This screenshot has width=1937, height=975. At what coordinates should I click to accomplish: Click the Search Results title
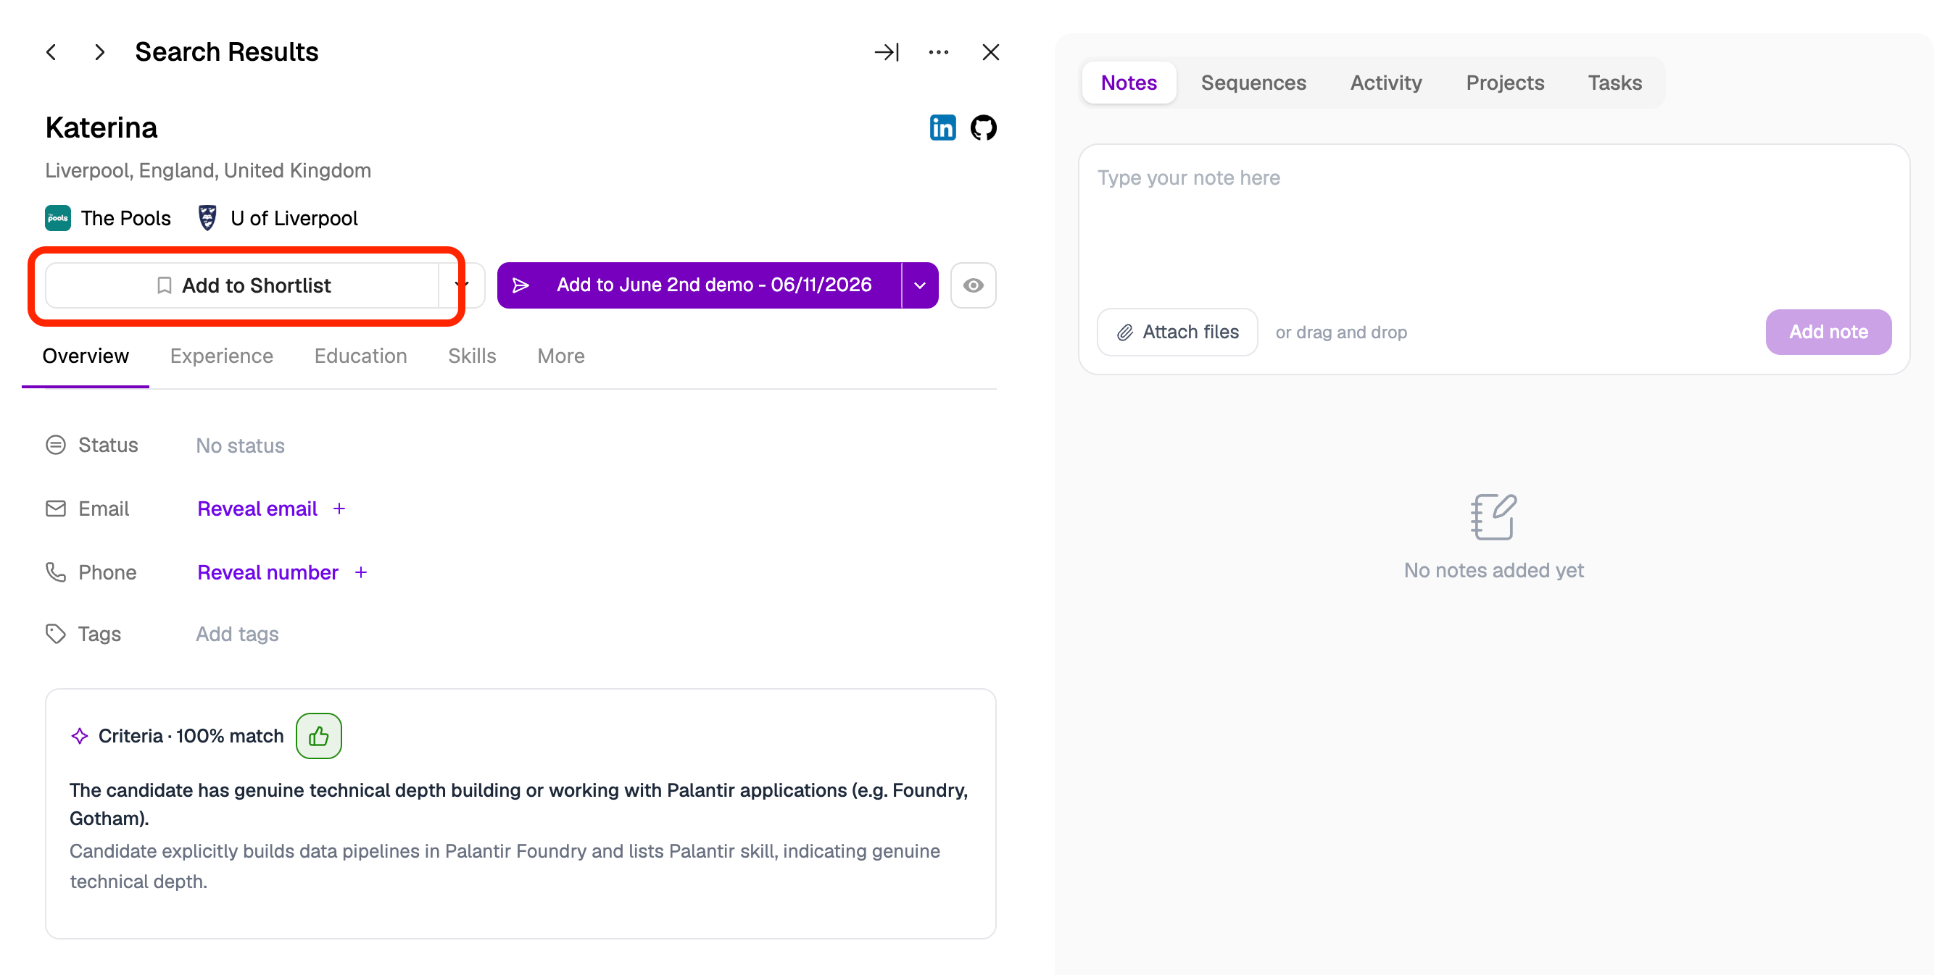pyautogui.click(x=226, y=52)
